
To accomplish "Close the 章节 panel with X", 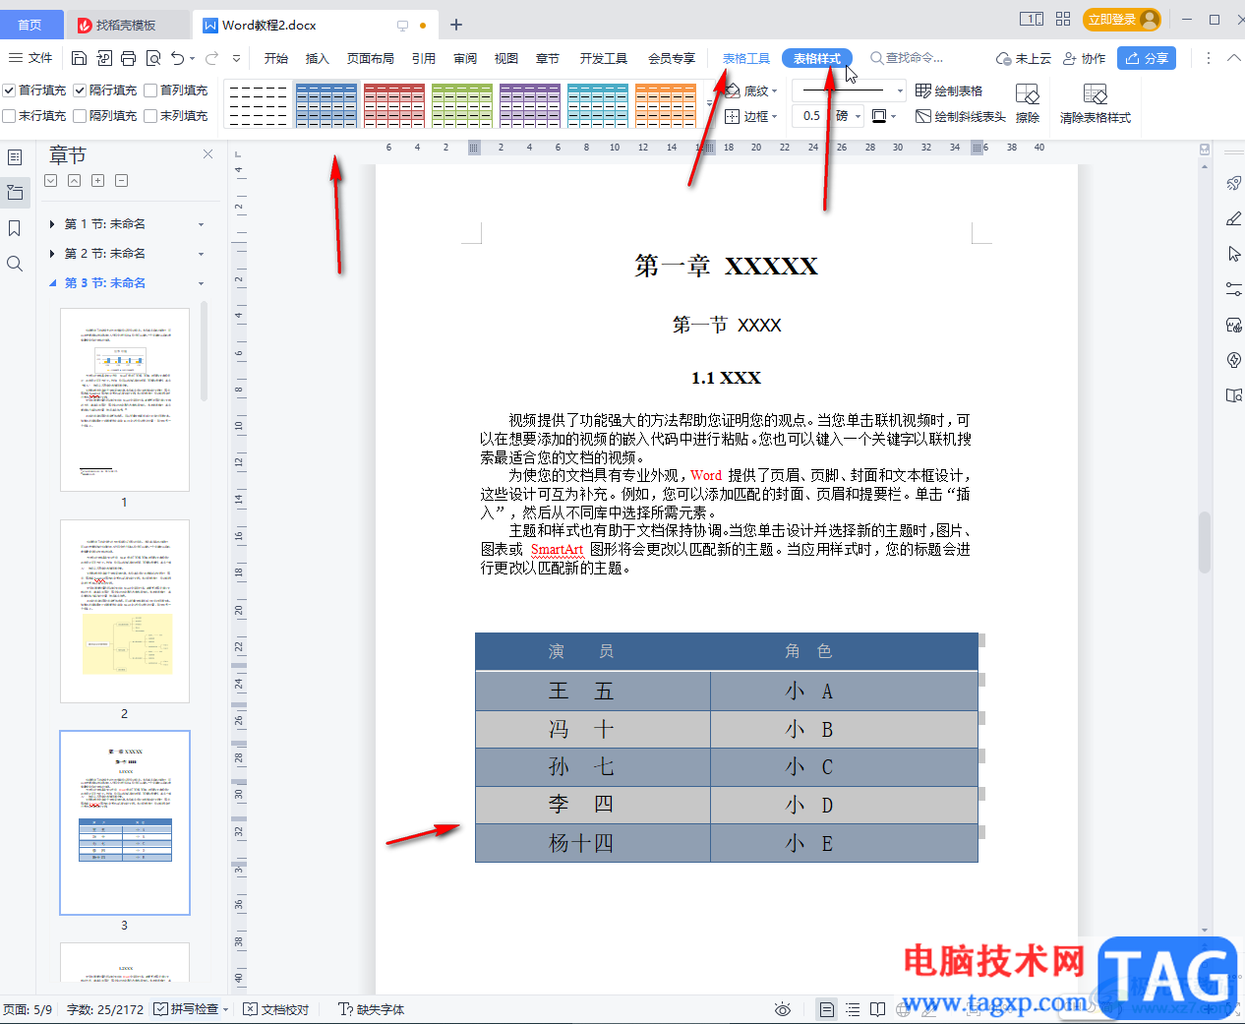I will tap(207, 153).
